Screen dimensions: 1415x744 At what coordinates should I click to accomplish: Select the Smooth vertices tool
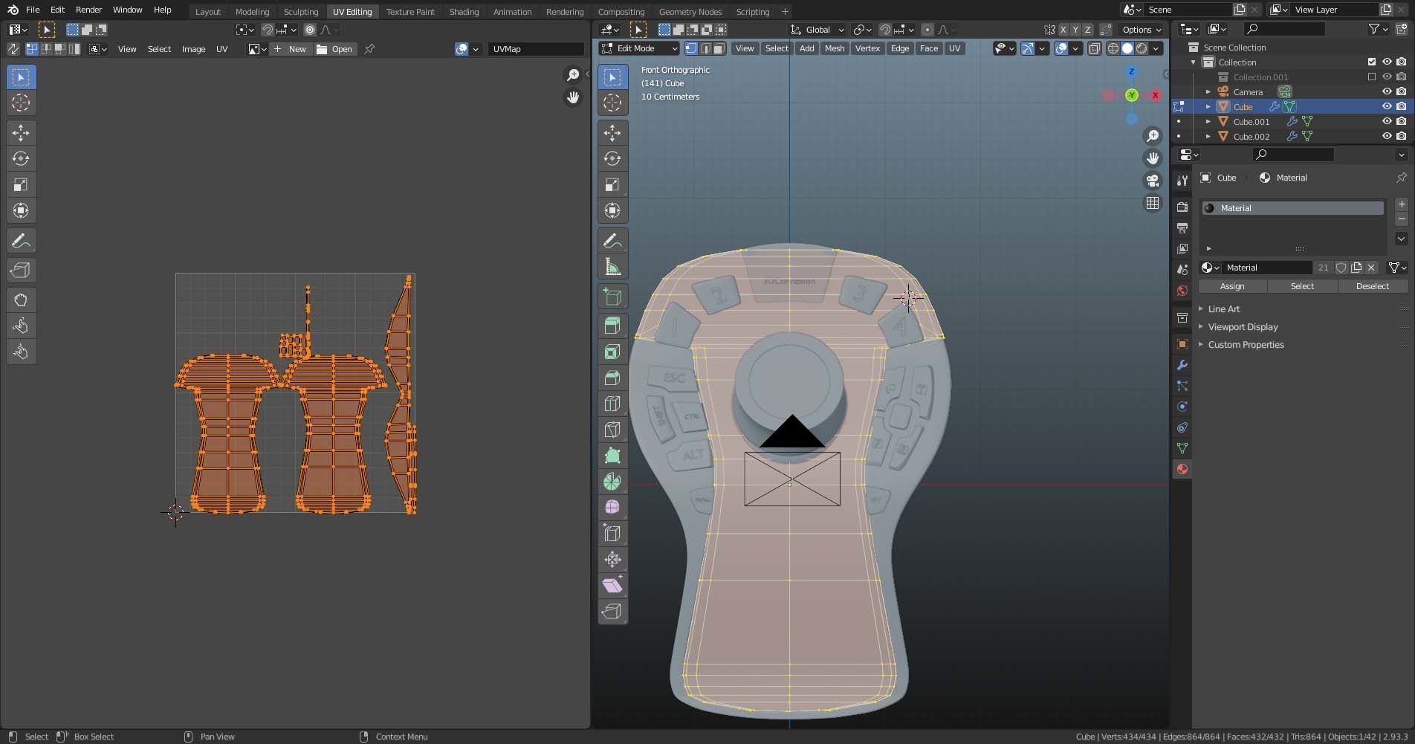(x=612, y=508)
